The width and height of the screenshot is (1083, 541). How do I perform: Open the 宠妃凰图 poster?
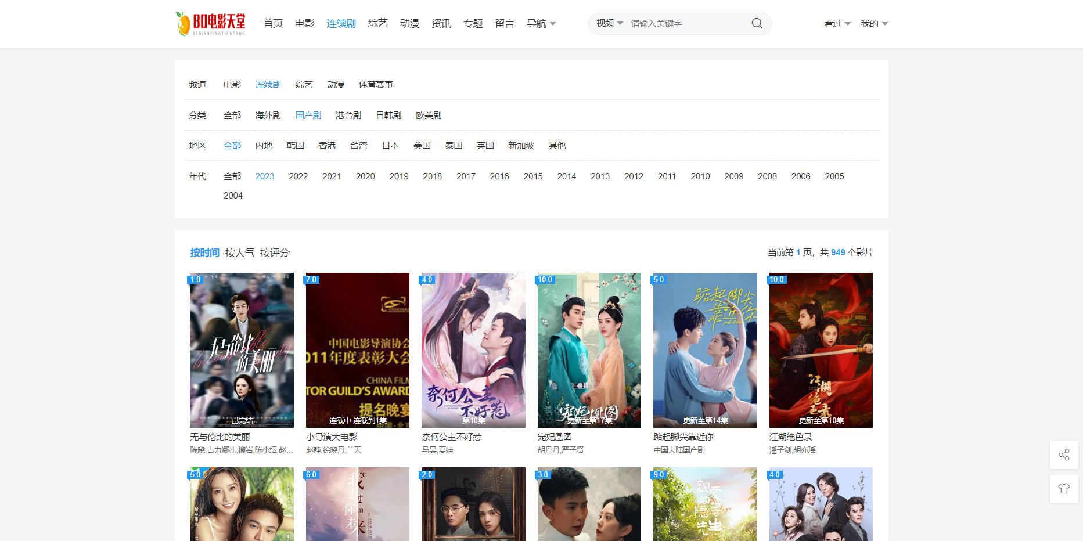pyautogui.click(x=589, y=350)
